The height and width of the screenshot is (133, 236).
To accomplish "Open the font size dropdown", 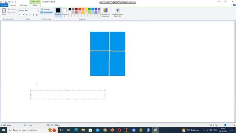I will point(23,15).
